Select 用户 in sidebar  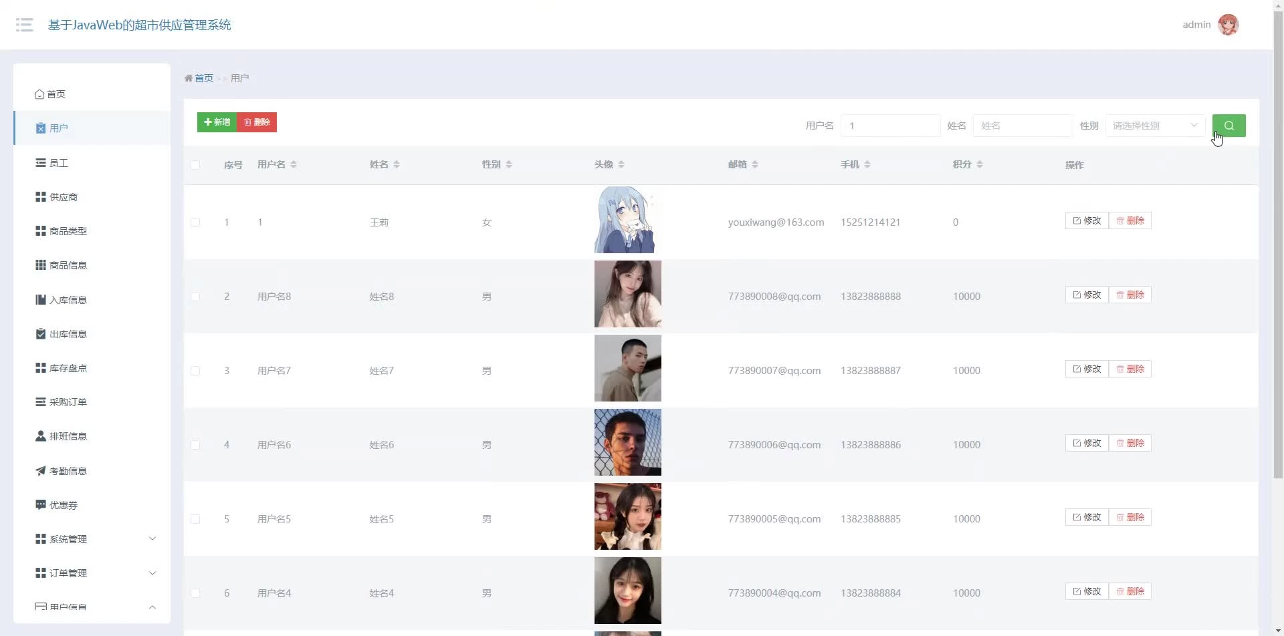tap(92, 128)
